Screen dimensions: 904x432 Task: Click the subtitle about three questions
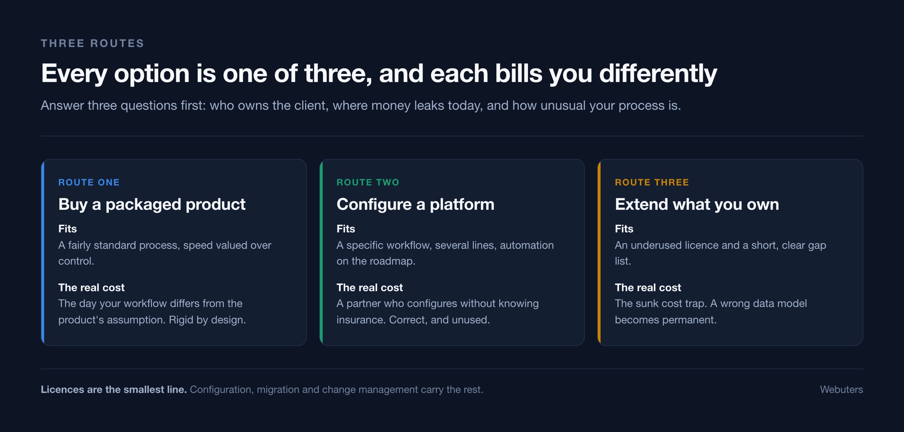tap(361, 105)
